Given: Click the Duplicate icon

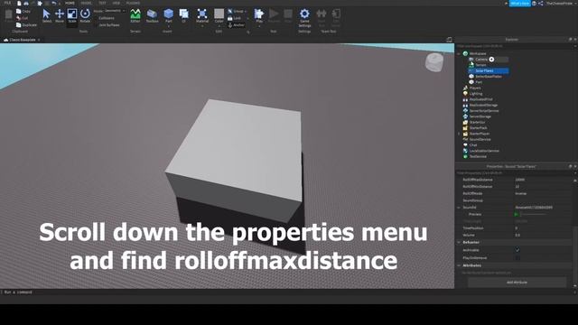Looking at the screenshot, I should pyautogui.click(x=19, y=25).
